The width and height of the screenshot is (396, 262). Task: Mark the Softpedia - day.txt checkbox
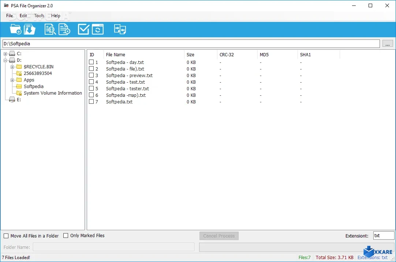[90, 62]
